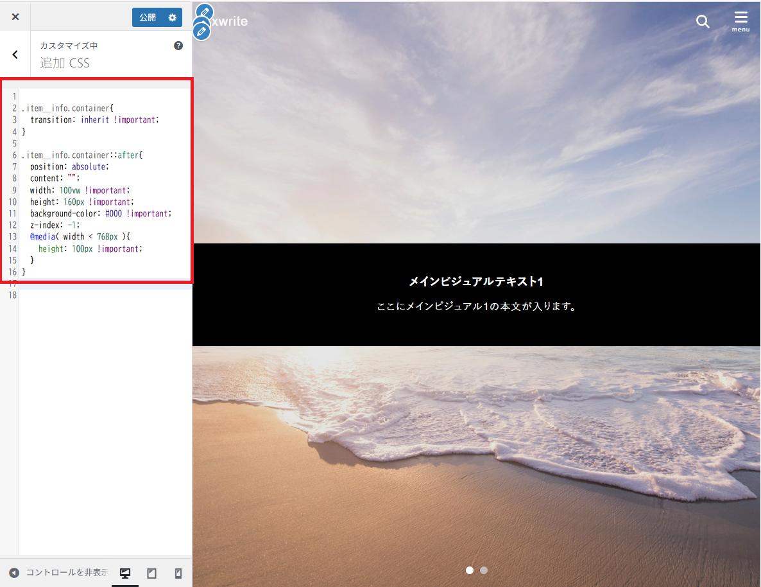The height and width of the screenshot is (587, 761).
Task: Click the コントロールを非表示 label
Action: 65,573
